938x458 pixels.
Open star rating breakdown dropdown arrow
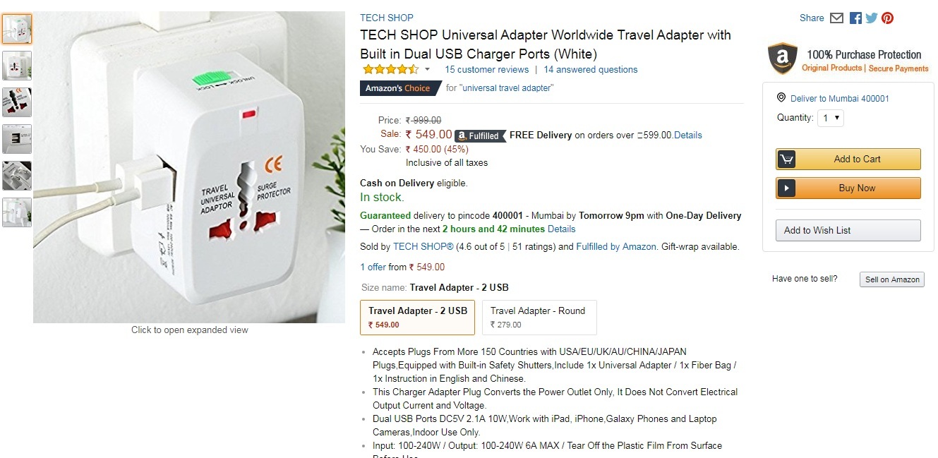(x=427, y=69)
